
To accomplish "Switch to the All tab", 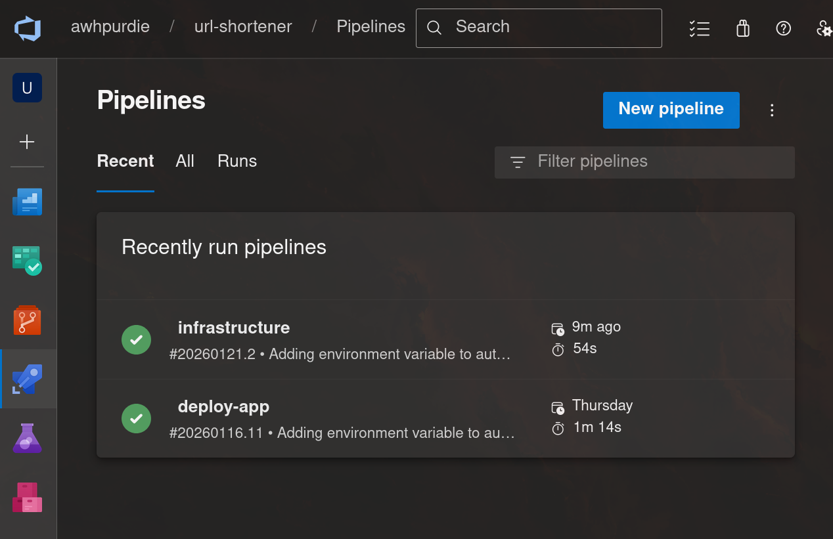I will 185,162.
